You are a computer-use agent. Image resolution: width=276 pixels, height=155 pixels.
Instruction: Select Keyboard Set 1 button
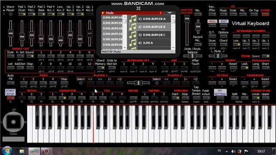click(x=124, y=68)
